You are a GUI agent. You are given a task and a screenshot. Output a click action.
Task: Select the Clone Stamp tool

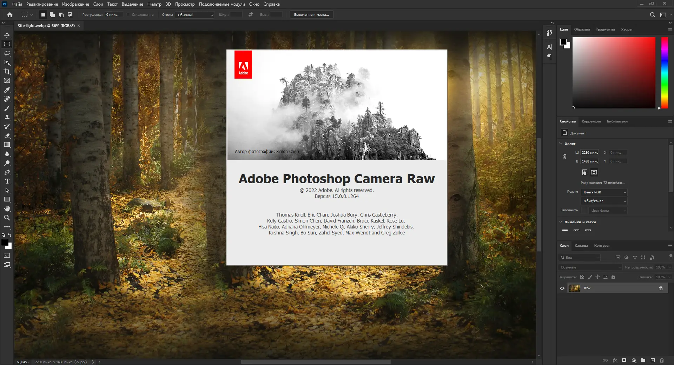tap(7, 118)
